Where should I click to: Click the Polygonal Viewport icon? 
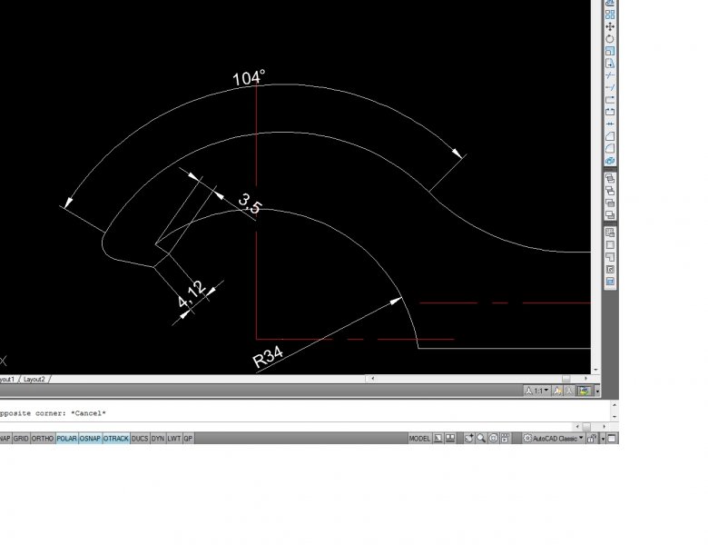point(610,257)
